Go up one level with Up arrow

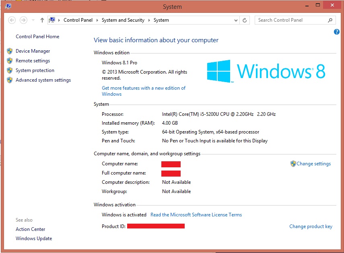42,20
